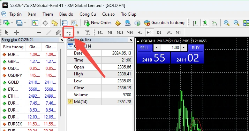Toggle the candlestick chart type
This screenshot has height=131, width=249.
(x=205, y=23)
